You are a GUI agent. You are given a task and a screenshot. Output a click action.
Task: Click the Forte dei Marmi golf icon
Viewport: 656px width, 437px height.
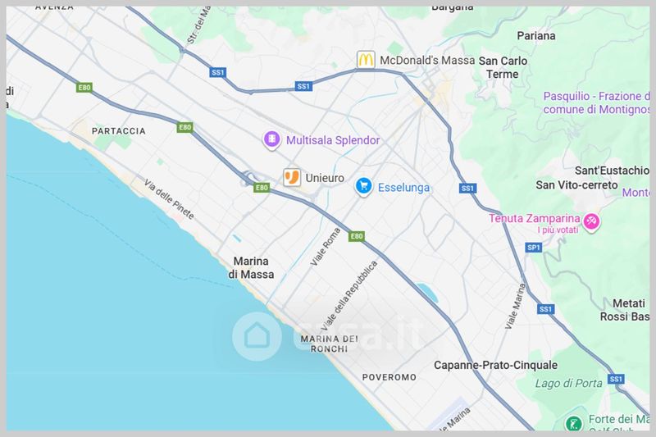point(573,423)
